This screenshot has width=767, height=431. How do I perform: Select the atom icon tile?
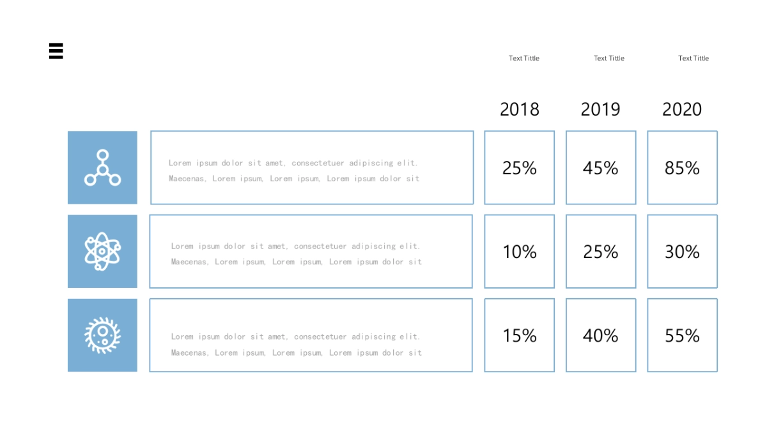click(x=102, y=252)
